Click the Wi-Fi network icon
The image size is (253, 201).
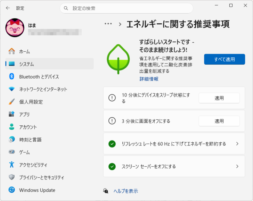11,89
